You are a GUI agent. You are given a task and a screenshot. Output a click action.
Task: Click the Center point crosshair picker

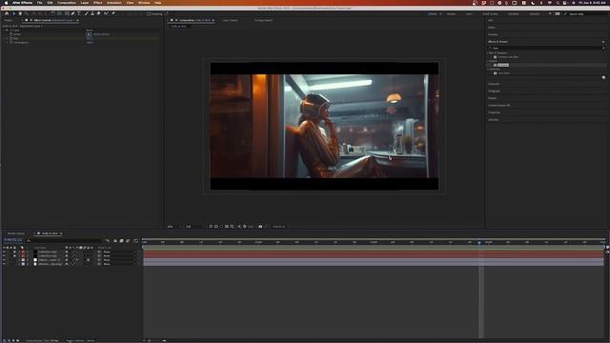(x=89, y=34)
